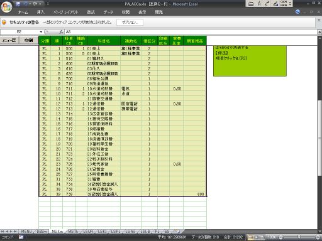Click the Name Box showing cell reference

click(19, 32)
